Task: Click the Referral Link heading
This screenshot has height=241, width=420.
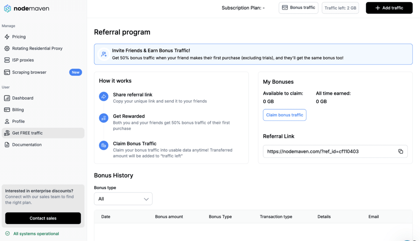Action: tap(278, 136)
